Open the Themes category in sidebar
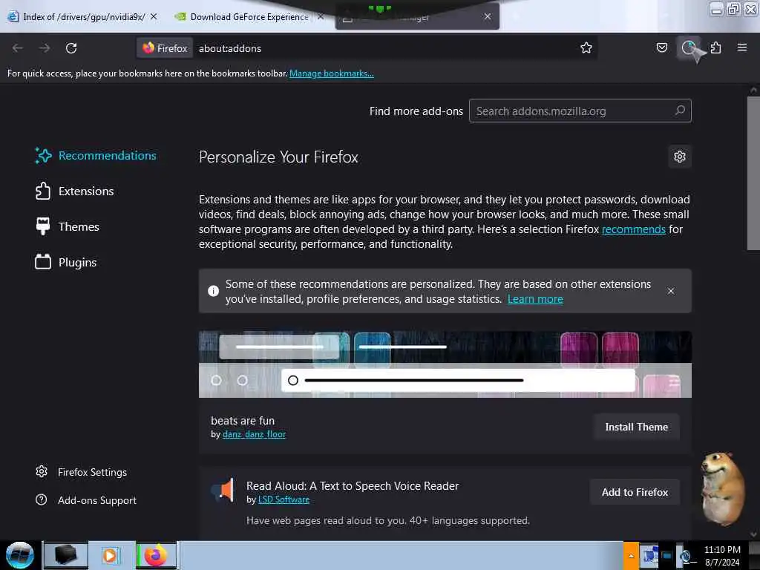The width and height of the screenshot is (760, 570). 68,226
